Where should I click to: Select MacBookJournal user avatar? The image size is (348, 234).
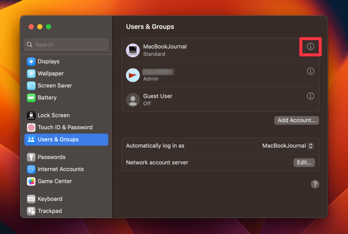(133, 50)
